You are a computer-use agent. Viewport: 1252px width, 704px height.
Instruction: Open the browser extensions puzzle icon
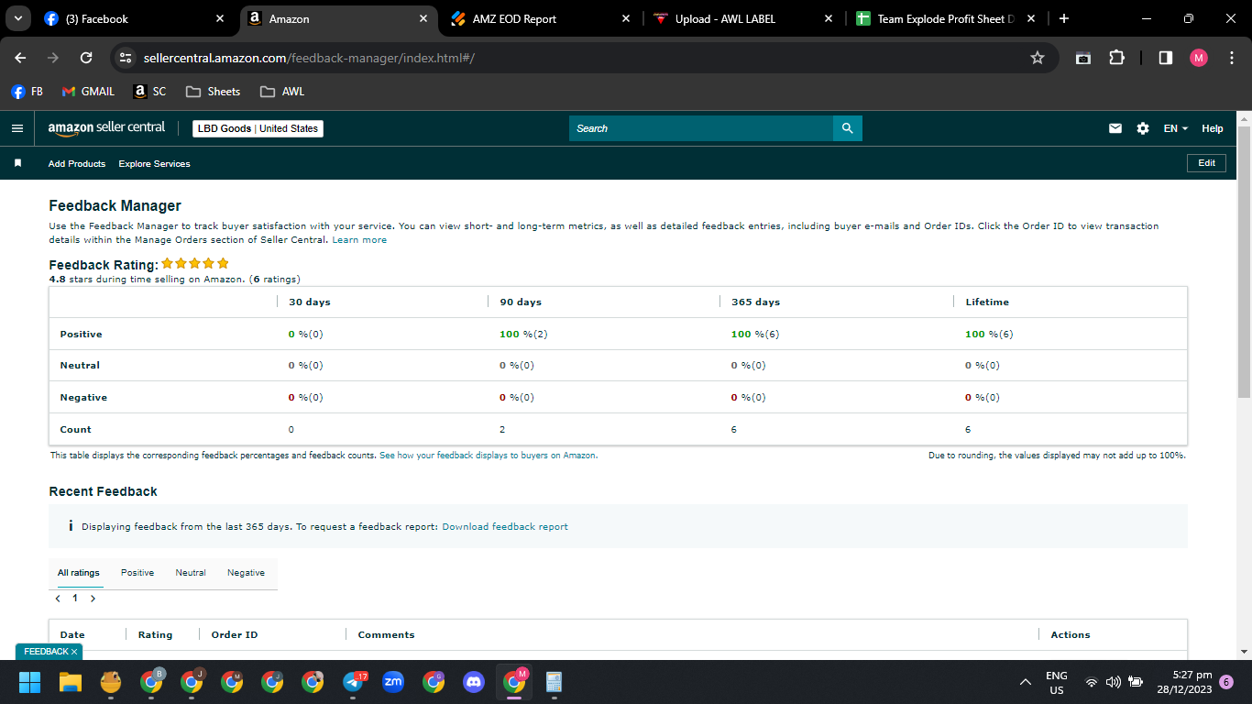[1116, 58]
